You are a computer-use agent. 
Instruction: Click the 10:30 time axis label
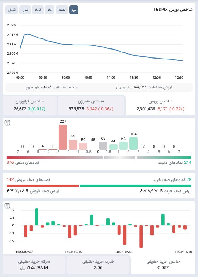tap(88, 77)
